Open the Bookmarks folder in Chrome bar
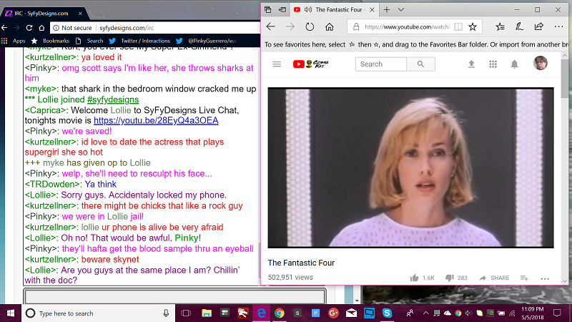572x322 pixels. pos(50,41)
